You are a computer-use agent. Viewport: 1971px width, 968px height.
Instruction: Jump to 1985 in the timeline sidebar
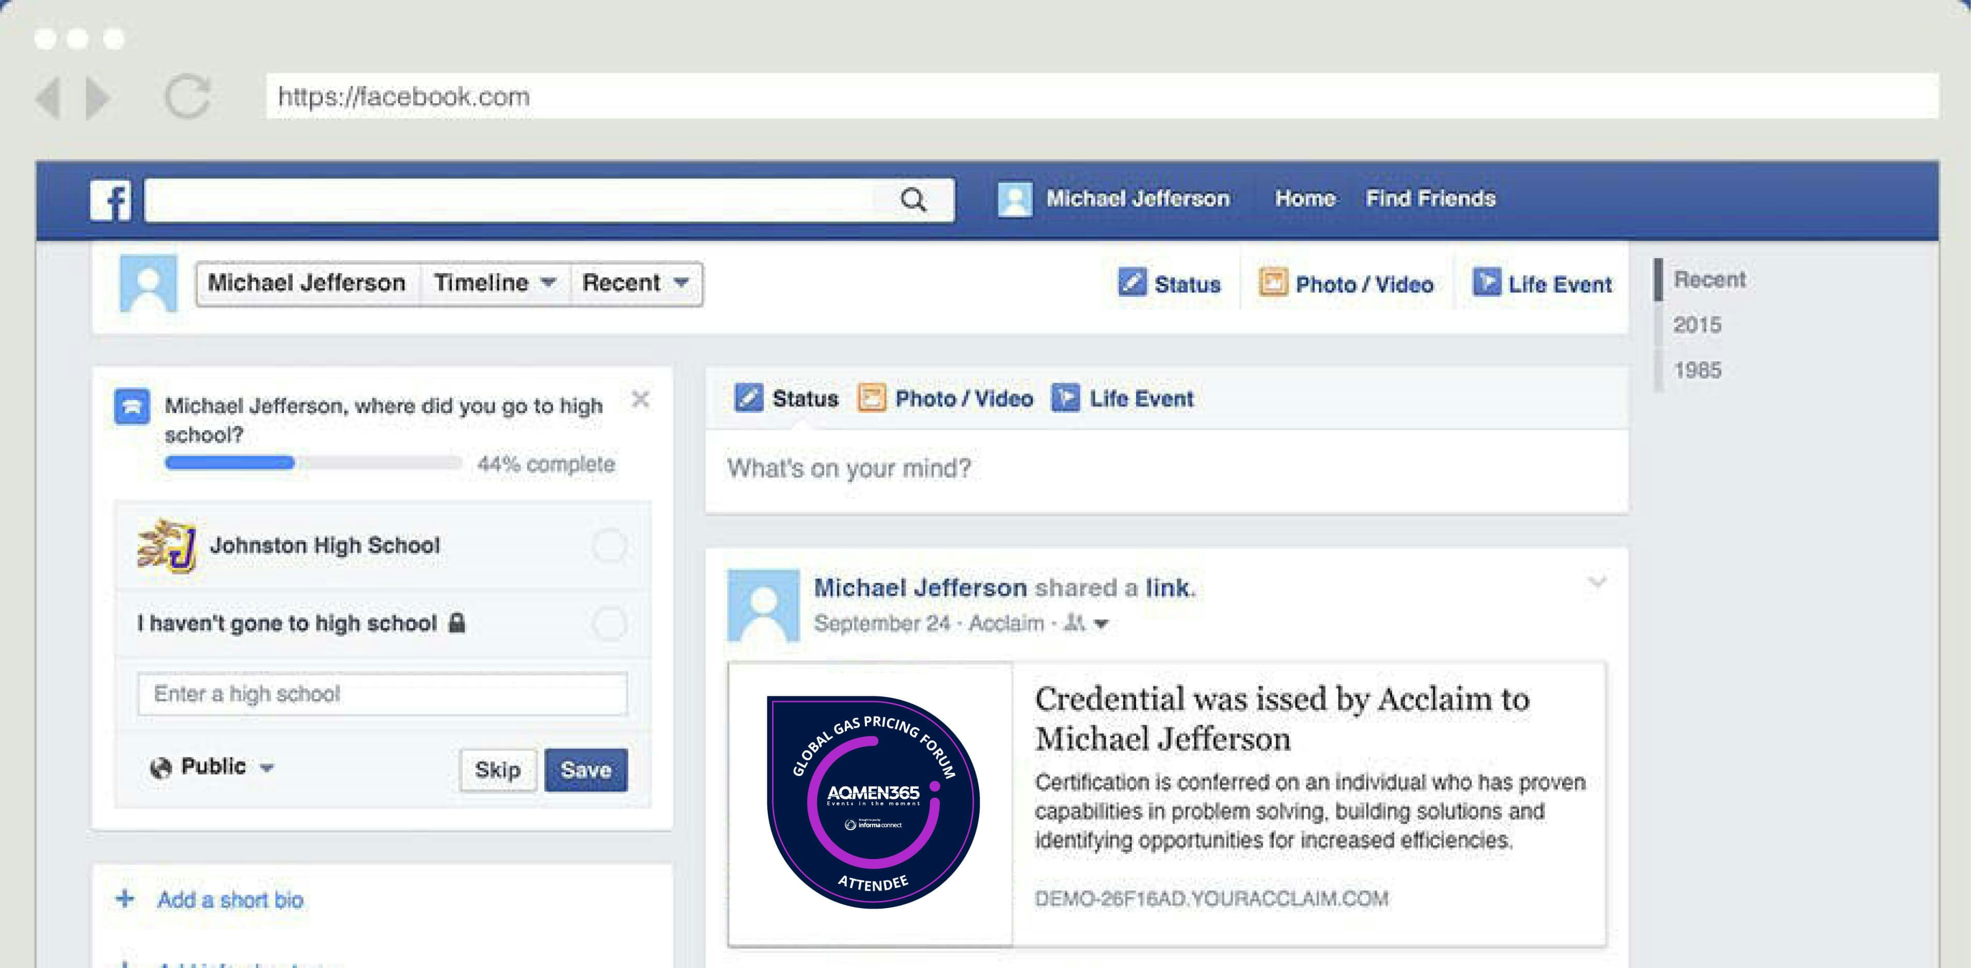1697,370
